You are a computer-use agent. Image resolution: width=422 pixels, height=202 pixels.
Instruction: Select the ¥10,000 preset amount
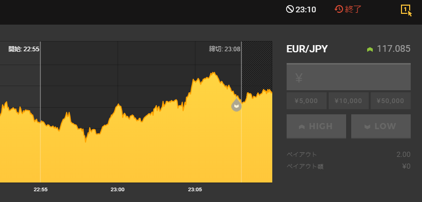pyautogui.click(x=348, y=101)
